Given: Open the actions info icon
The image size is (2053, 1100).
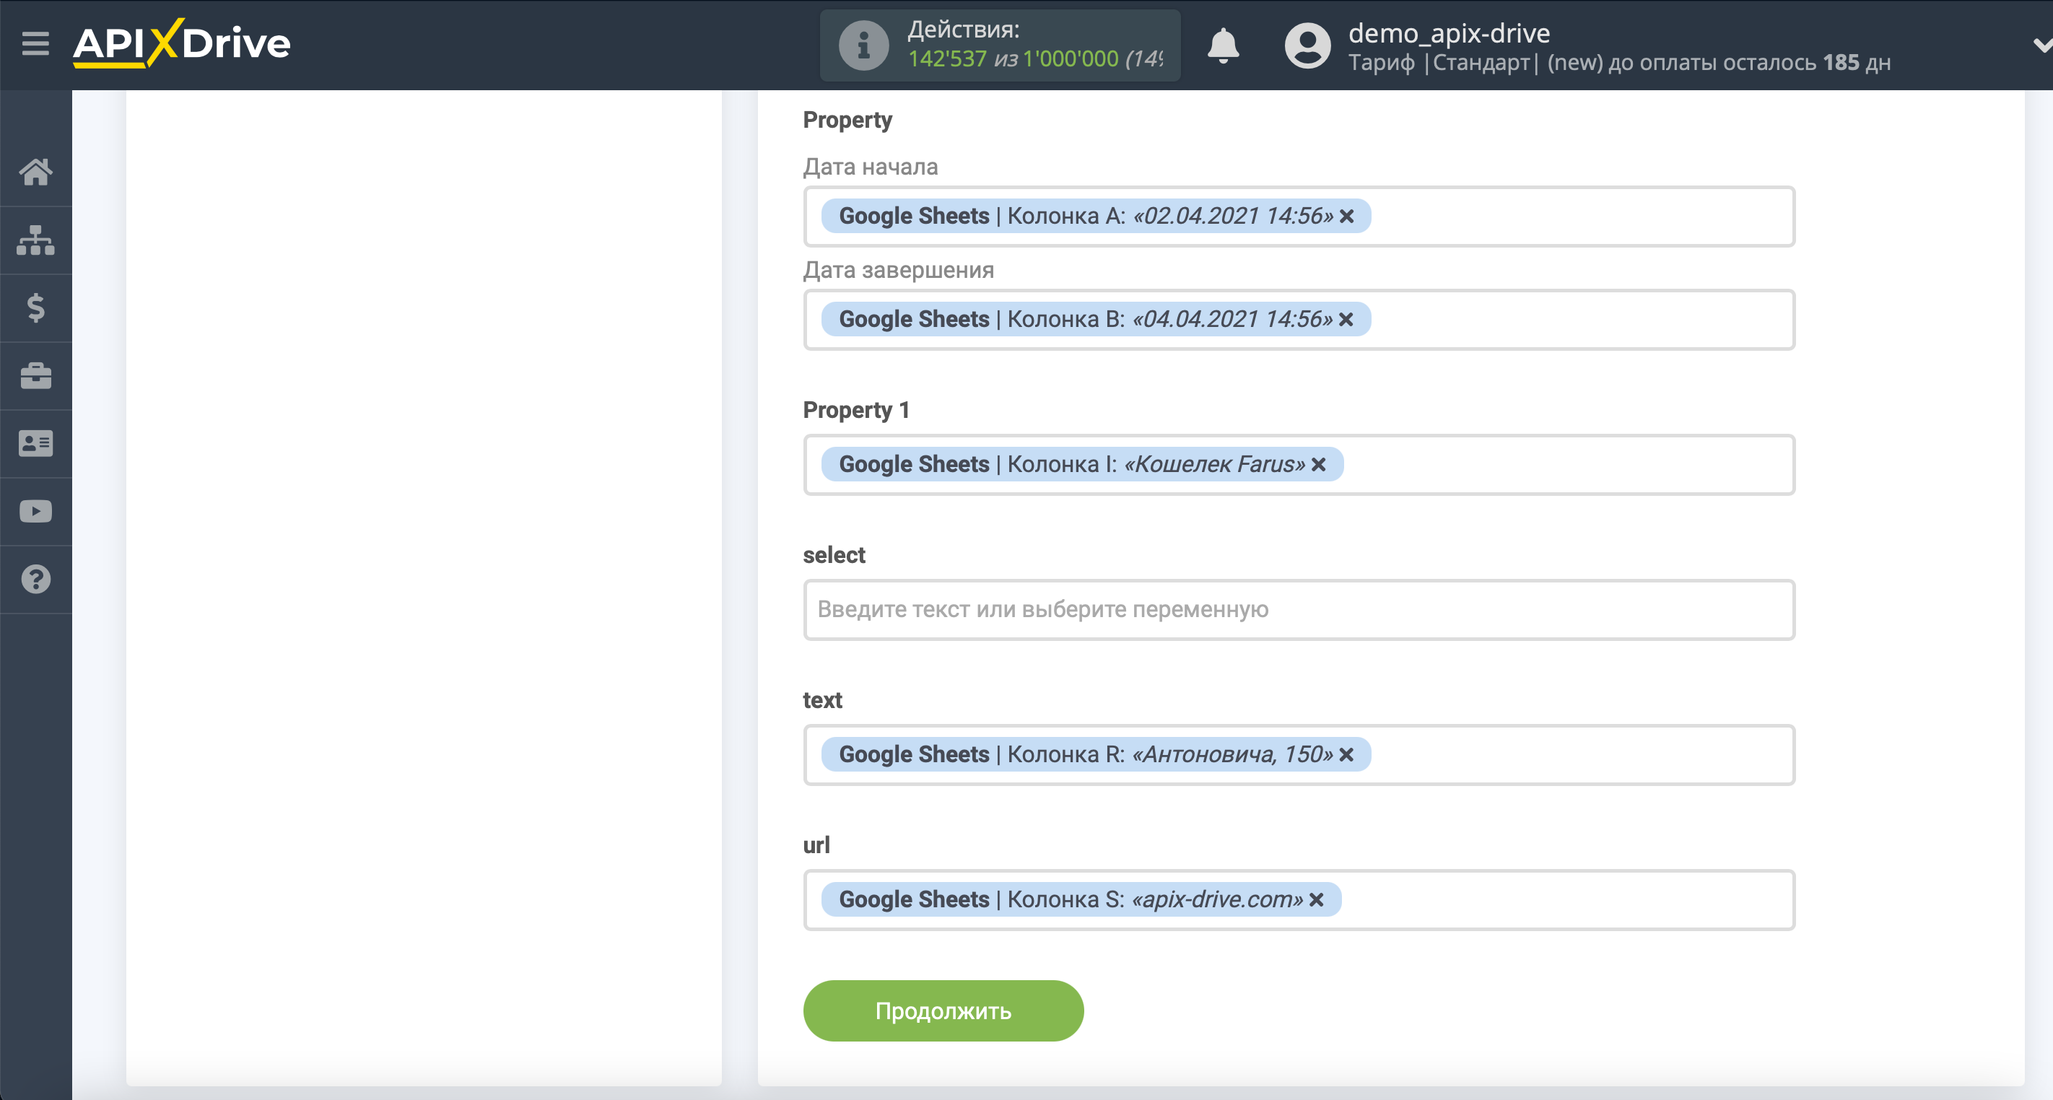Looking at the screenshot, I should click(863, 45).
